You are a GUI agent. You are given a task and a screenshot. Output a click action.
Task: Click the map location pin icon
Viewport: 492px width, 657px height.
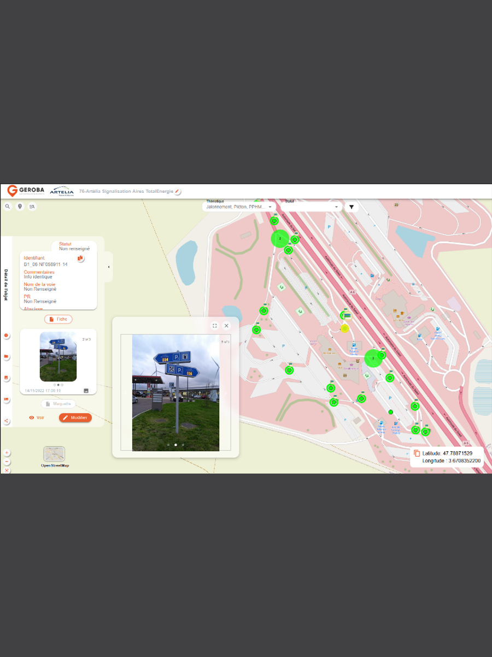pyautogui.click(x=20, y=206)
